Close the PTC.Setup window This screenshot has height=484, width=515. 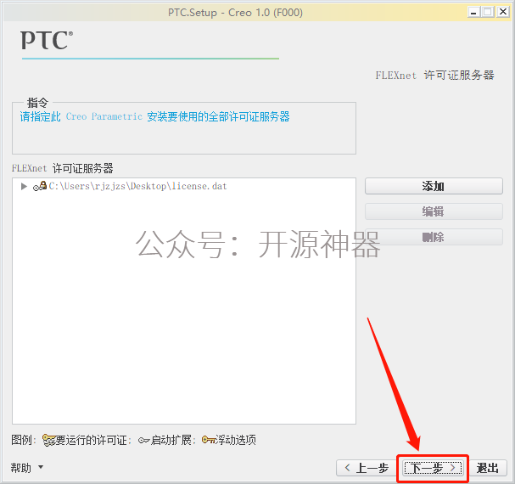coord(503,12)
